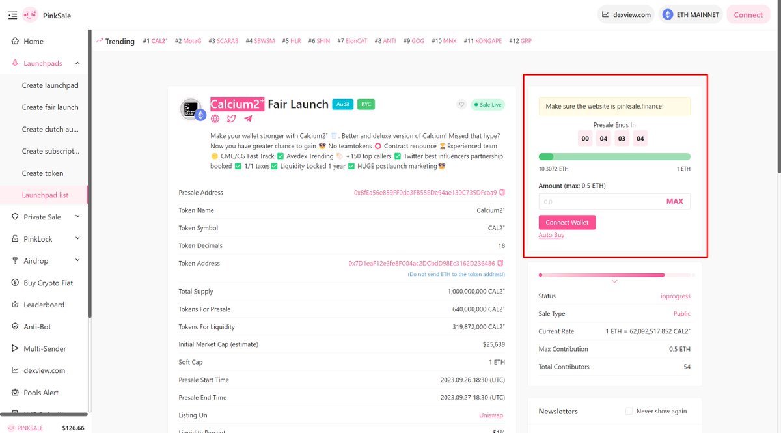Select ETH MAINNET network button
This screenshot has width=781, height=433.
(691, 14)
